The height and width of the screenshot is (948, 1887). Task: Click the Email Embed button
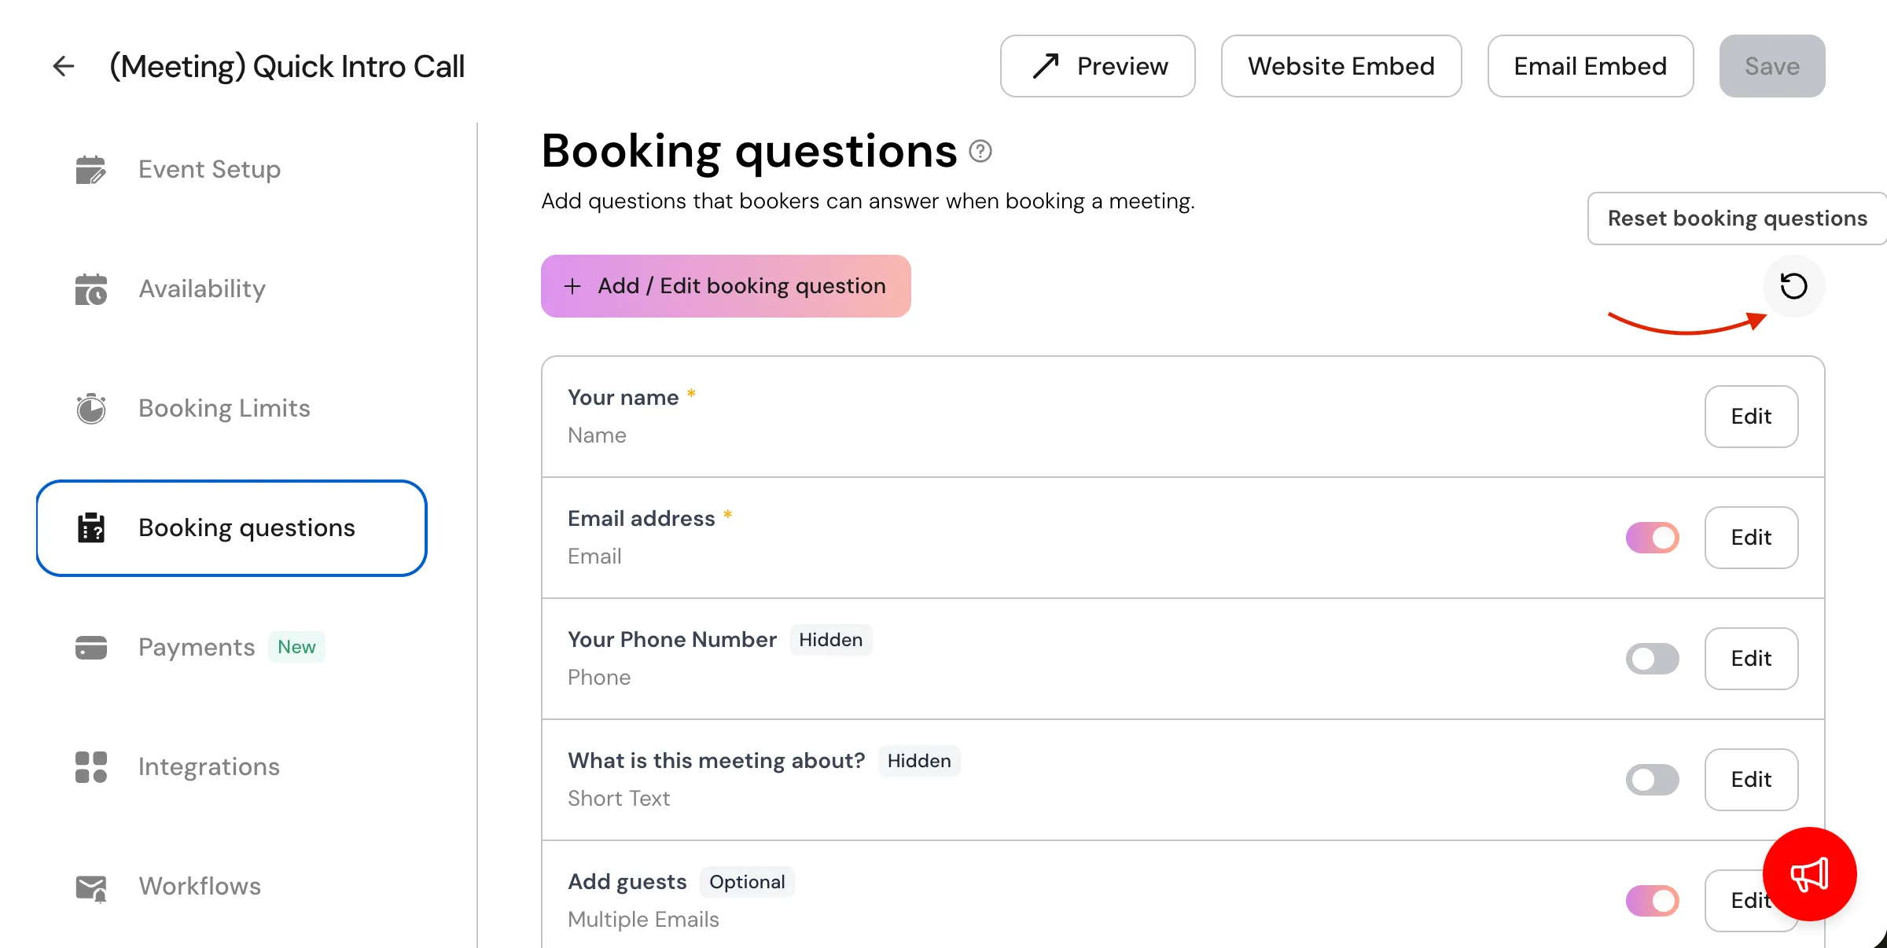(x=1591, y=66)
